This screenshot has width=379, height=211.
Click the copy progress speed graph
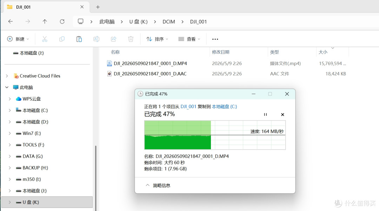pyautogui.click(x=215, y=135)
